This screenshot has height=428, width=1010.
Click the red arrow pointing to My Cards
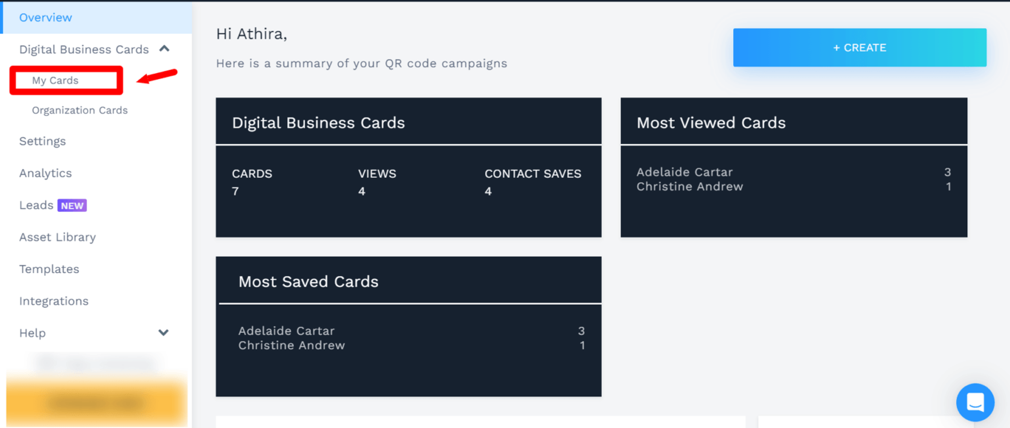[x=157, y=77]
